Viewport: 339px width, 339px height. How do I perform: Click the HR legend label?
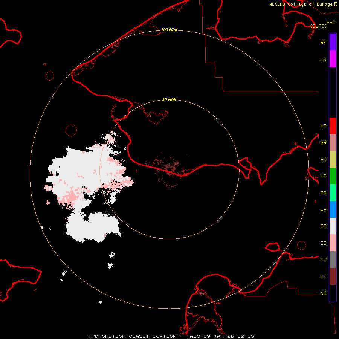[x=323, y=176]
